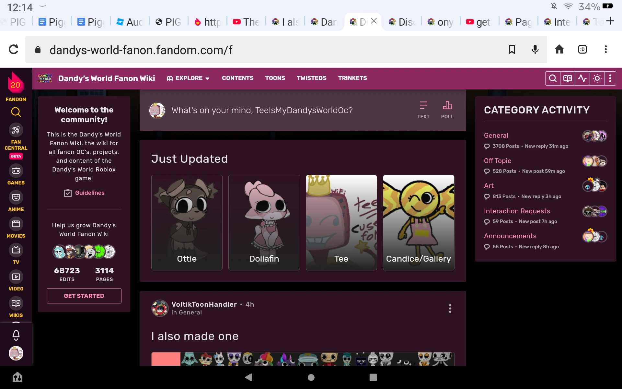
Task: Tap the browser voice search microphone
Action: click(x=535, y=49)
